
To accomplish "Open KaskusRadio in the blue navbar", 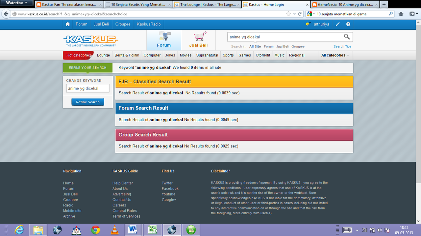I will 149,24.
